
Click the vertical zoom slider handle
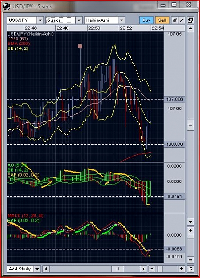click(x=190, y=237)
